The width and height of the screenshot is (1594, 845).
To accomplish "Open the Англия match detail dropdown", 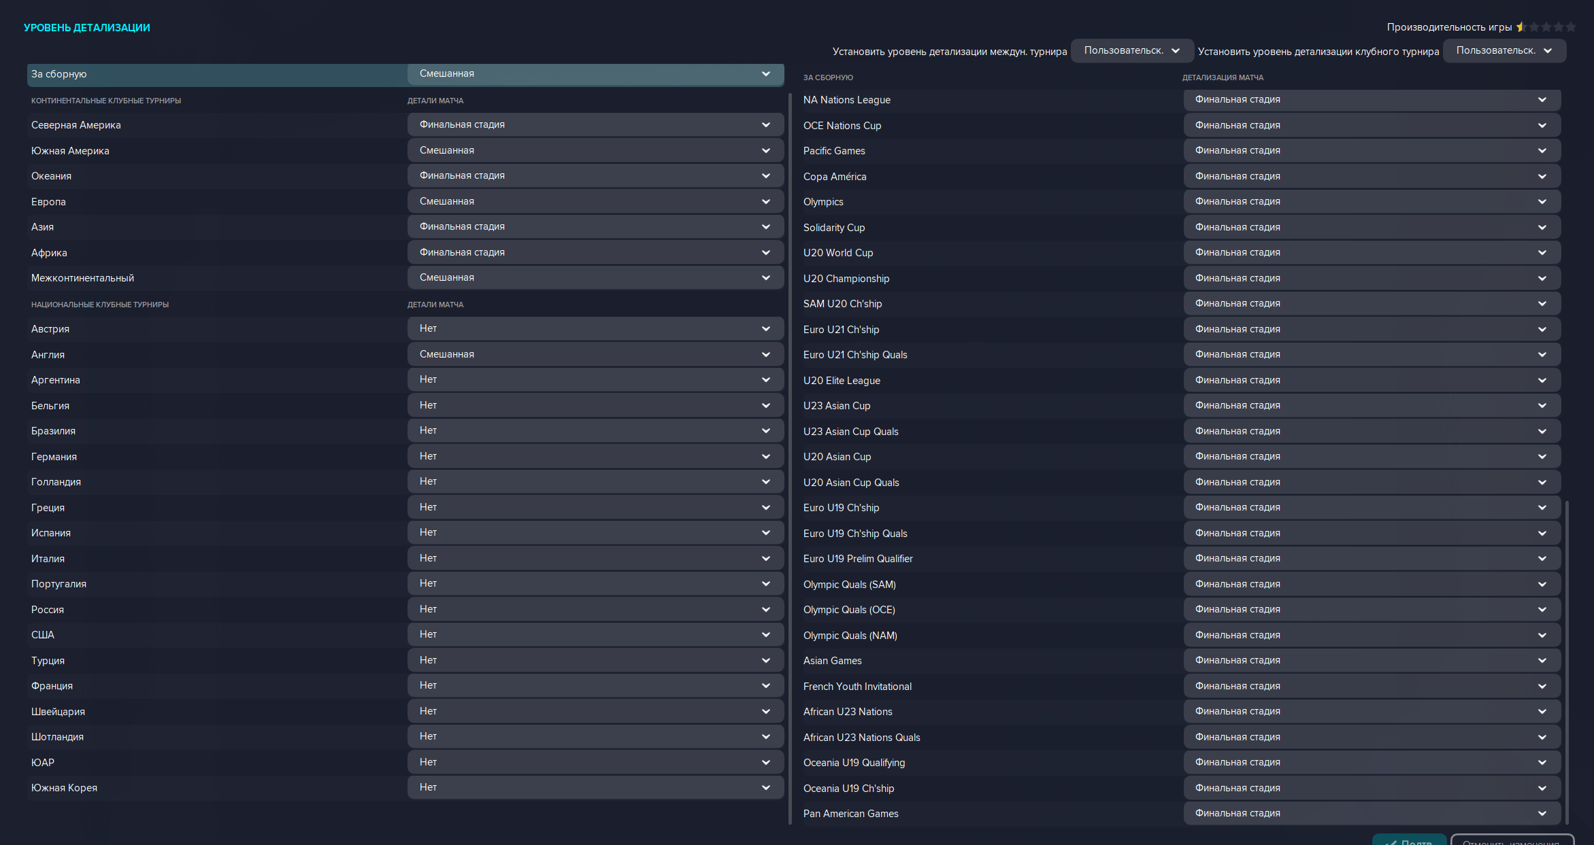I will (595, 355).
